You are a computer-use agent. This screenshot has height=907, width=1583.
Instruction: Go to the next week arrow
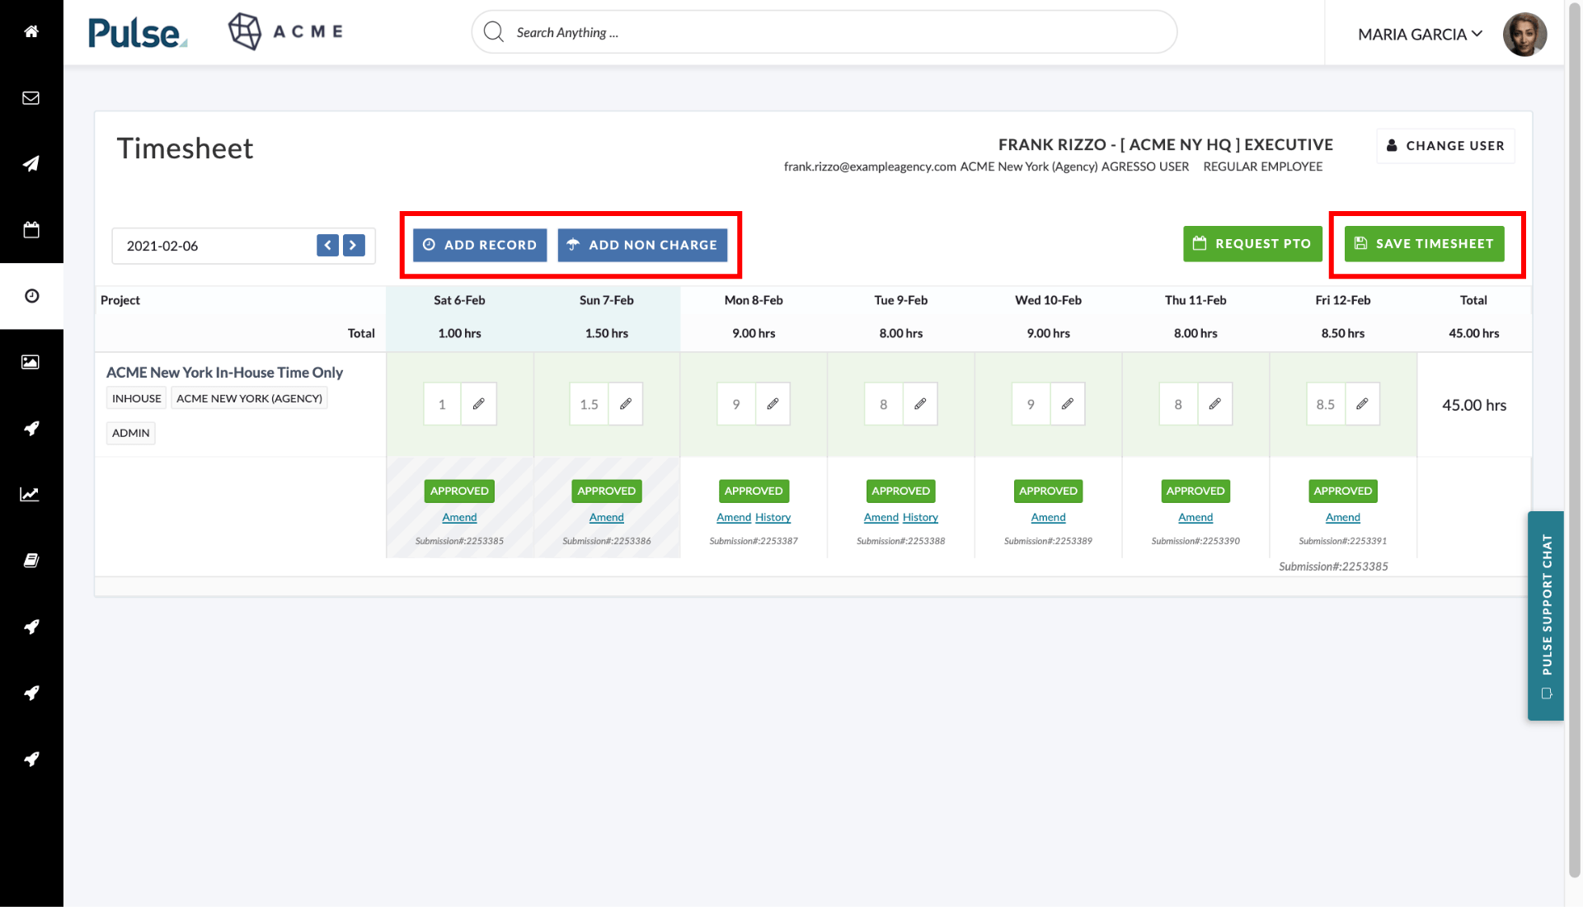[354, 246]
